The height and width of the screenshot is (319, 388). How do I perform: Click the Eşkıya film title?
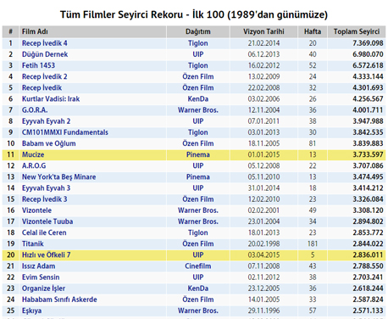pyautogui.click(x=31, y=311)
